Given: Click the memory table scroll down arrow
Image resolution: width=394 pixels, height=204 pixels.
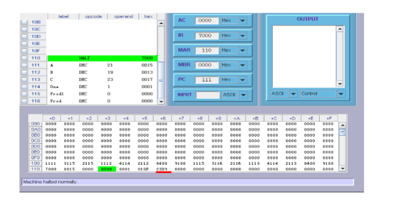Looking at the screenshot, I should tap(342, 169).
